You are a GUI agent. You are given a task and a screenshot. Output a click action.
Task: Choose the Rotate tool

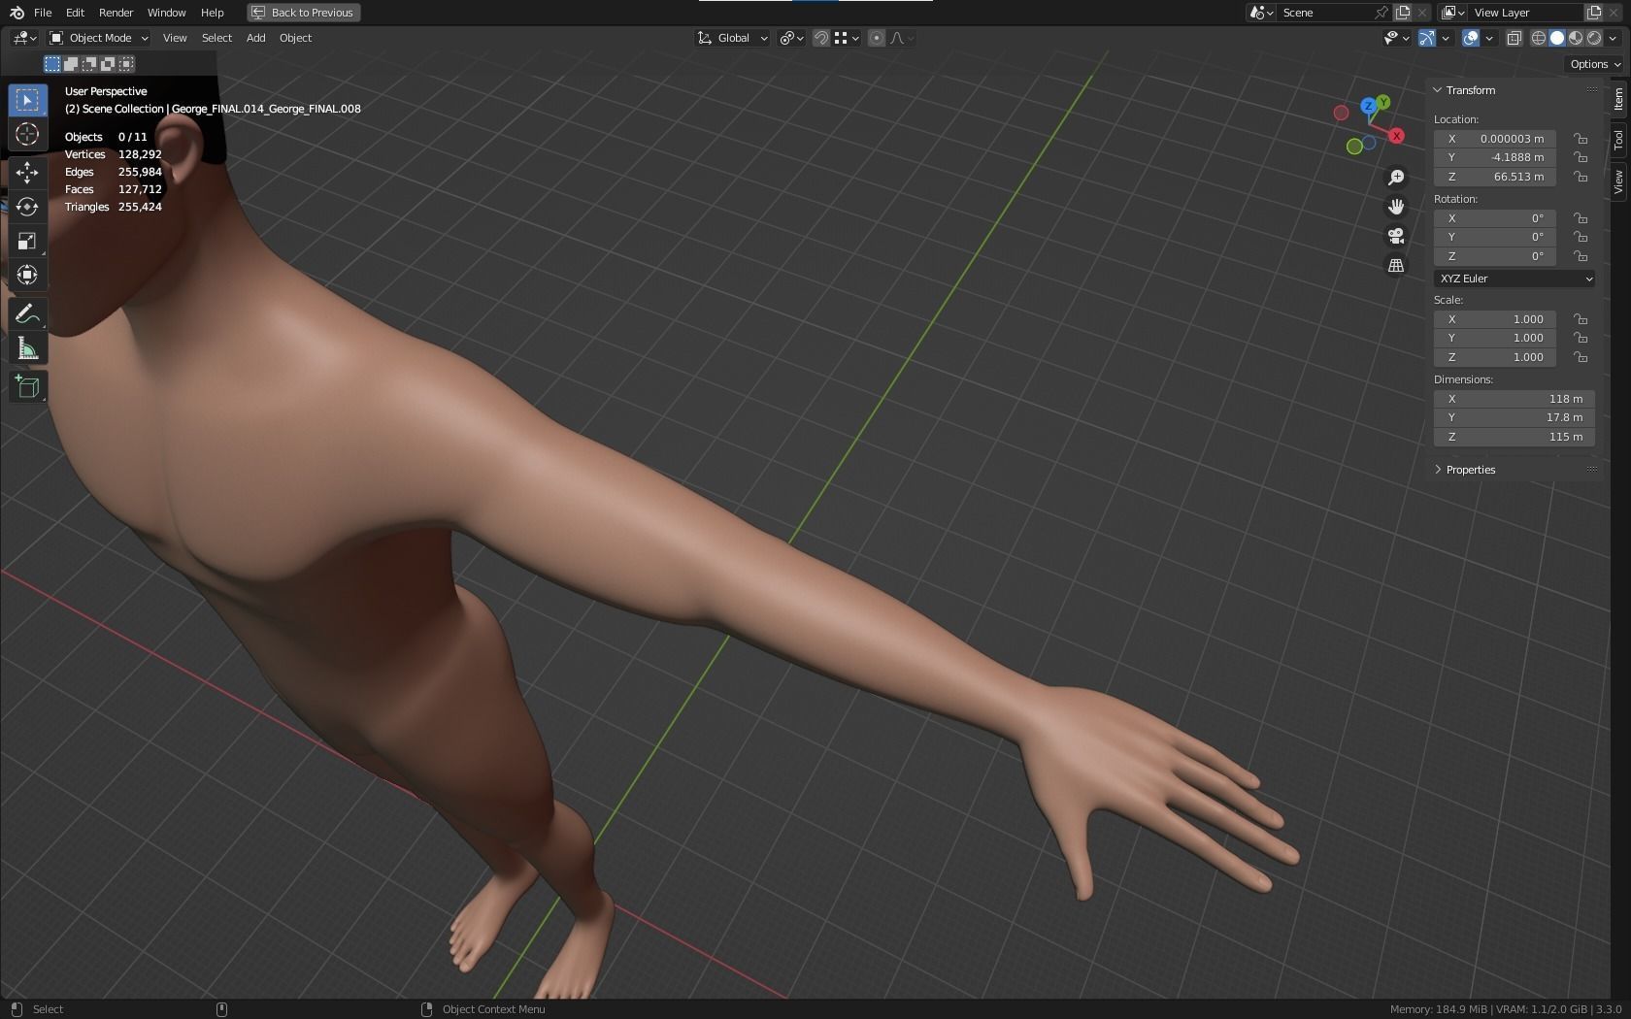(x=27, y=207)
